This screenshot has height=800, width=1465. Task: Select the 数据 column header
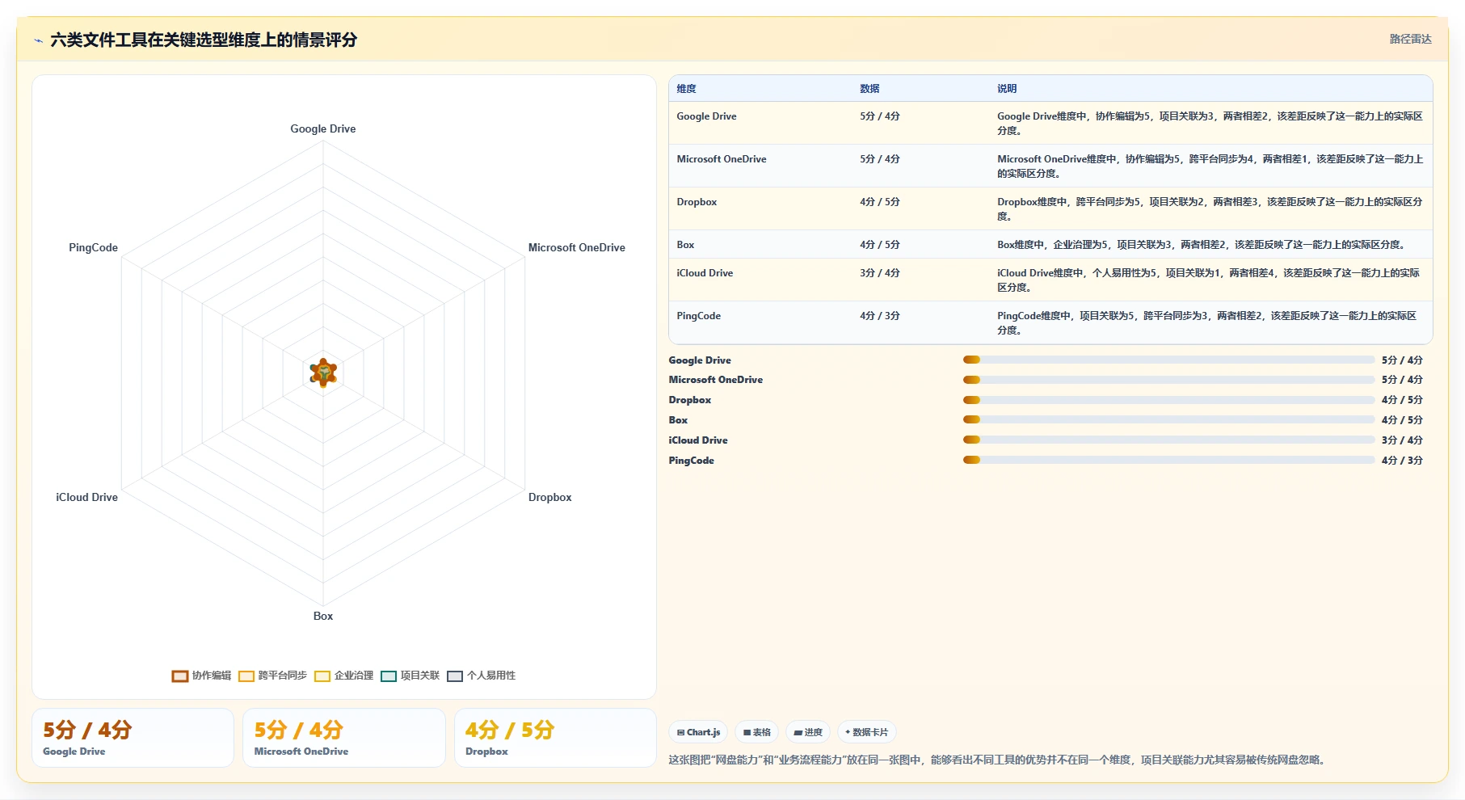click(x=869, y=89)
